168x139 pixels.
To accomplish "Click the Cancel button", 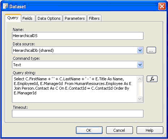I will coord(119,130).
